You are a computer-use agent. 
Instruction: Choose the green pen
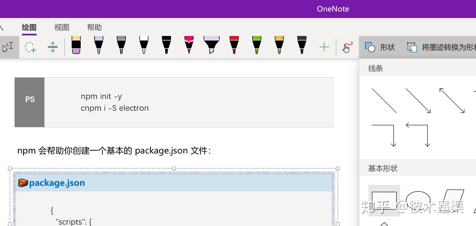pos(257,45)
